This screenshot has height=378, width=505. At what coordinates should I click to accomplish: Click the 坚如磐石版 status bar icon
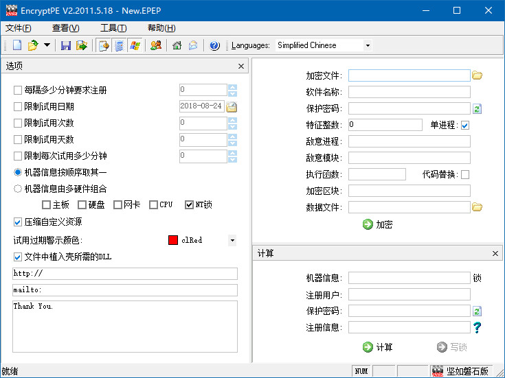click(437, 371)
